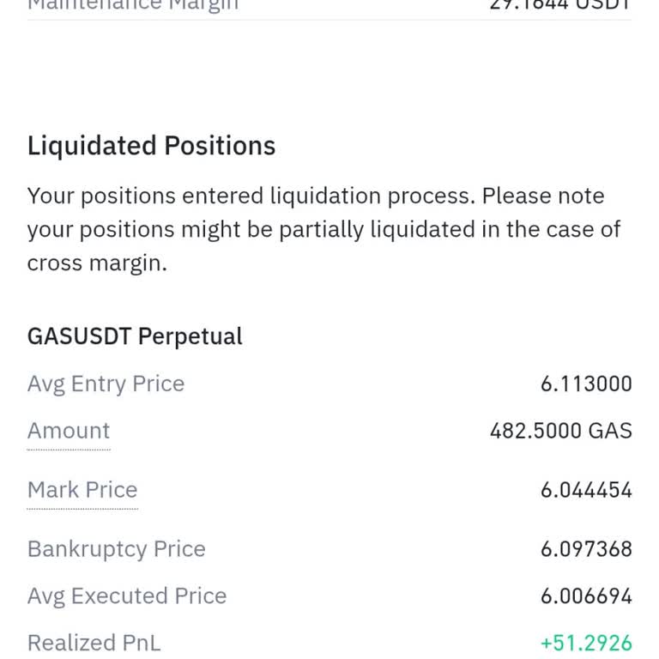This screenshot has height=659, width=659.
Task: Select the 6.113000 entry price value
Action: [586, 384]
